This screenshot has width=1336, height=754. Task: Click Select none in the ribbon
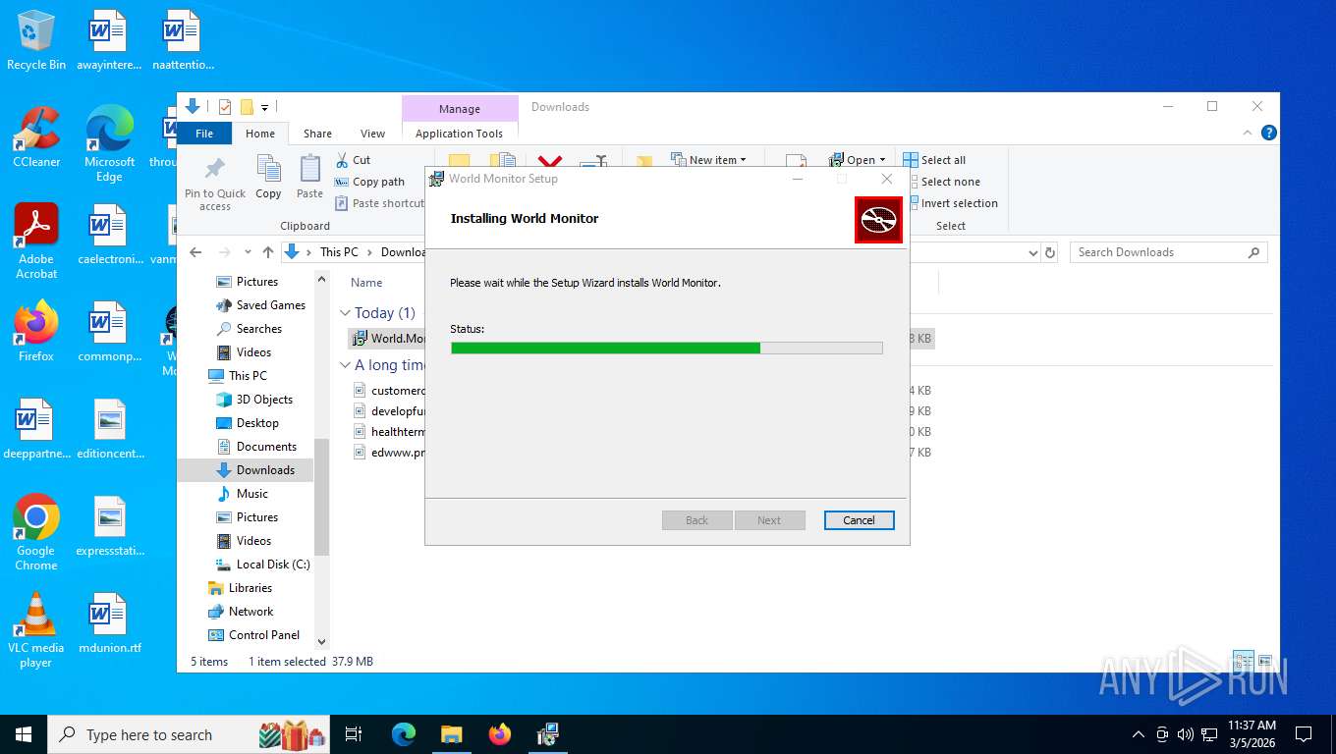[942, 182]
